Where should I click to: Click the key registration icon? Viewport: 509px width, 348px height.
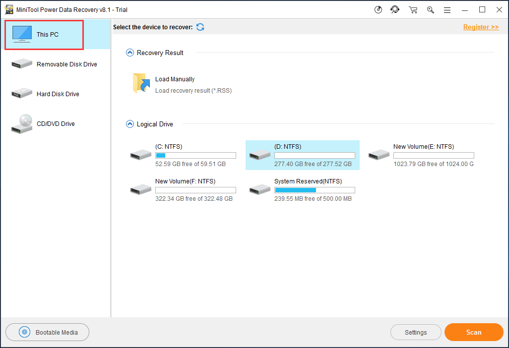click(431, 10)
